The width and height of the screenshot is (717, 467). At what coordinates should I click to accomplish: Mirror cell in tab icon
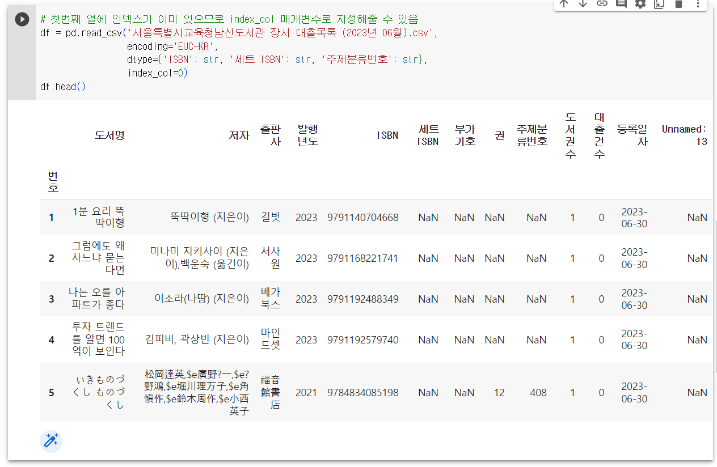point(659,3)
